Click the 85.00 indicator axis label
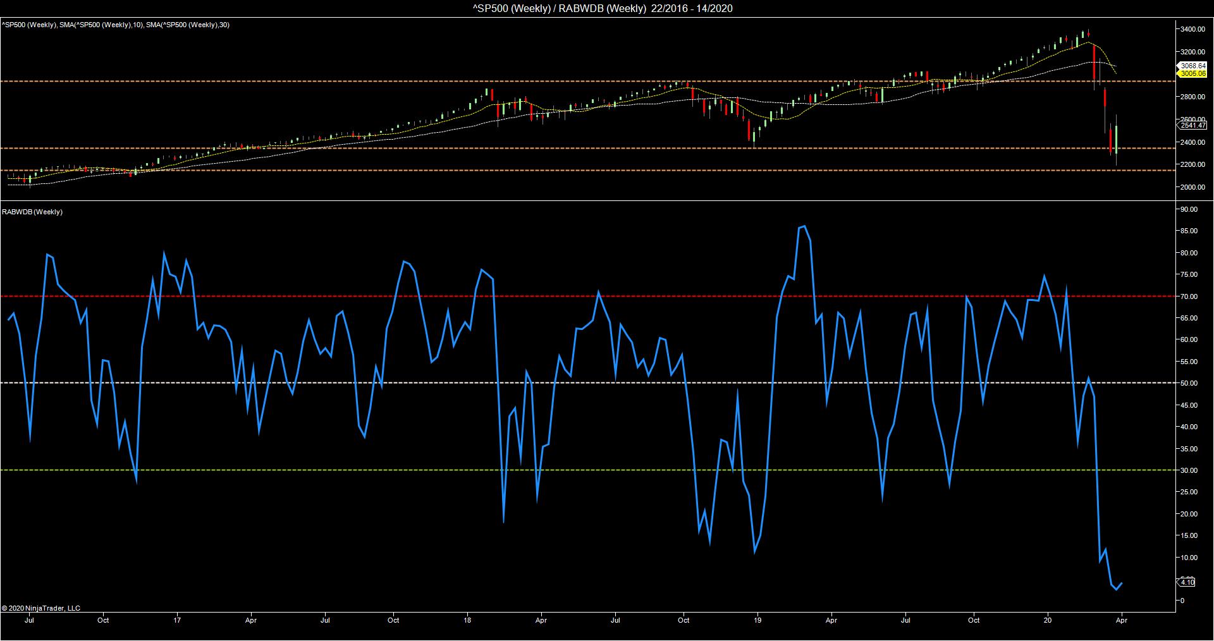Viewport: 1214px width, 641px height. (x=1189, y=231)
